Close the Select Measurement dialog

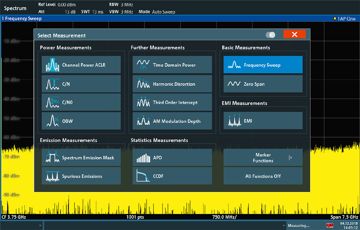(x=295, y=34)
